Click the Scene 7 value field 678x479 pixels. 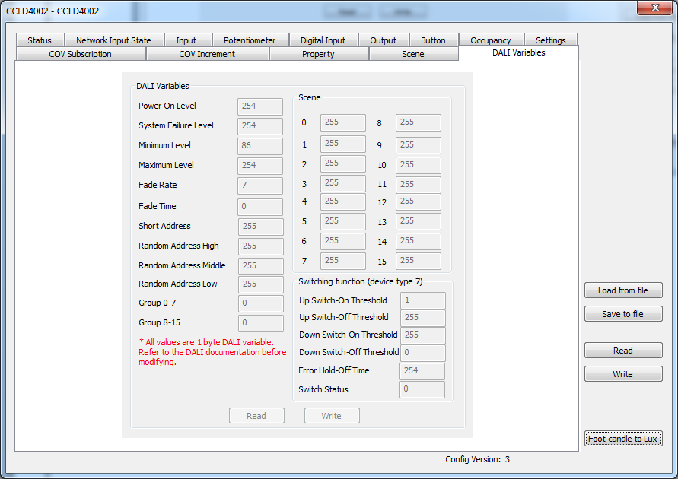(x=343, y=261)
